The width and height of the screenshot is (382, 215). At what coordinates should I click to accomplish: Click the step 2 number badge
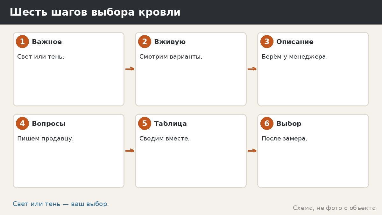[145, 42]
